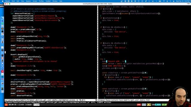191x107 pixels.
Task: Click the 'Assert.deepEqual(' line
Action: tap(19, 54)
